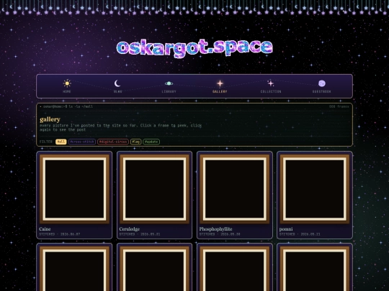
Task: Open the frame below the Ceruledge card
Action: click(154, 269)
